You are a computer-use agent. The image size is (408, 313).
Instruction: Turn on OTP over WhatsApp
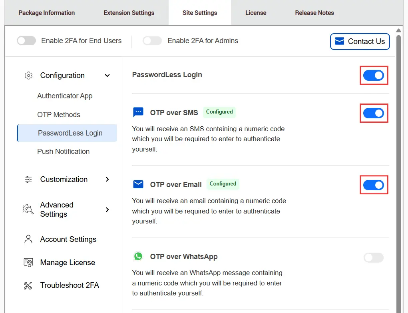pos(373,257)
